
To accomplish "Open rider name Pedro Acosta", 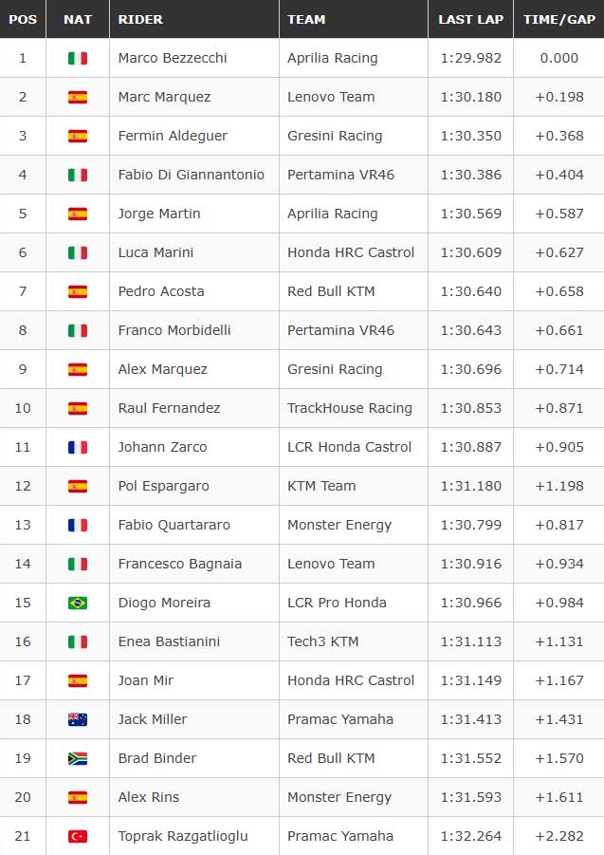I will 161,291.
